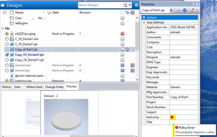
Task: Click the double-chevron expand button in Designs header
Action: pos(137,5)
